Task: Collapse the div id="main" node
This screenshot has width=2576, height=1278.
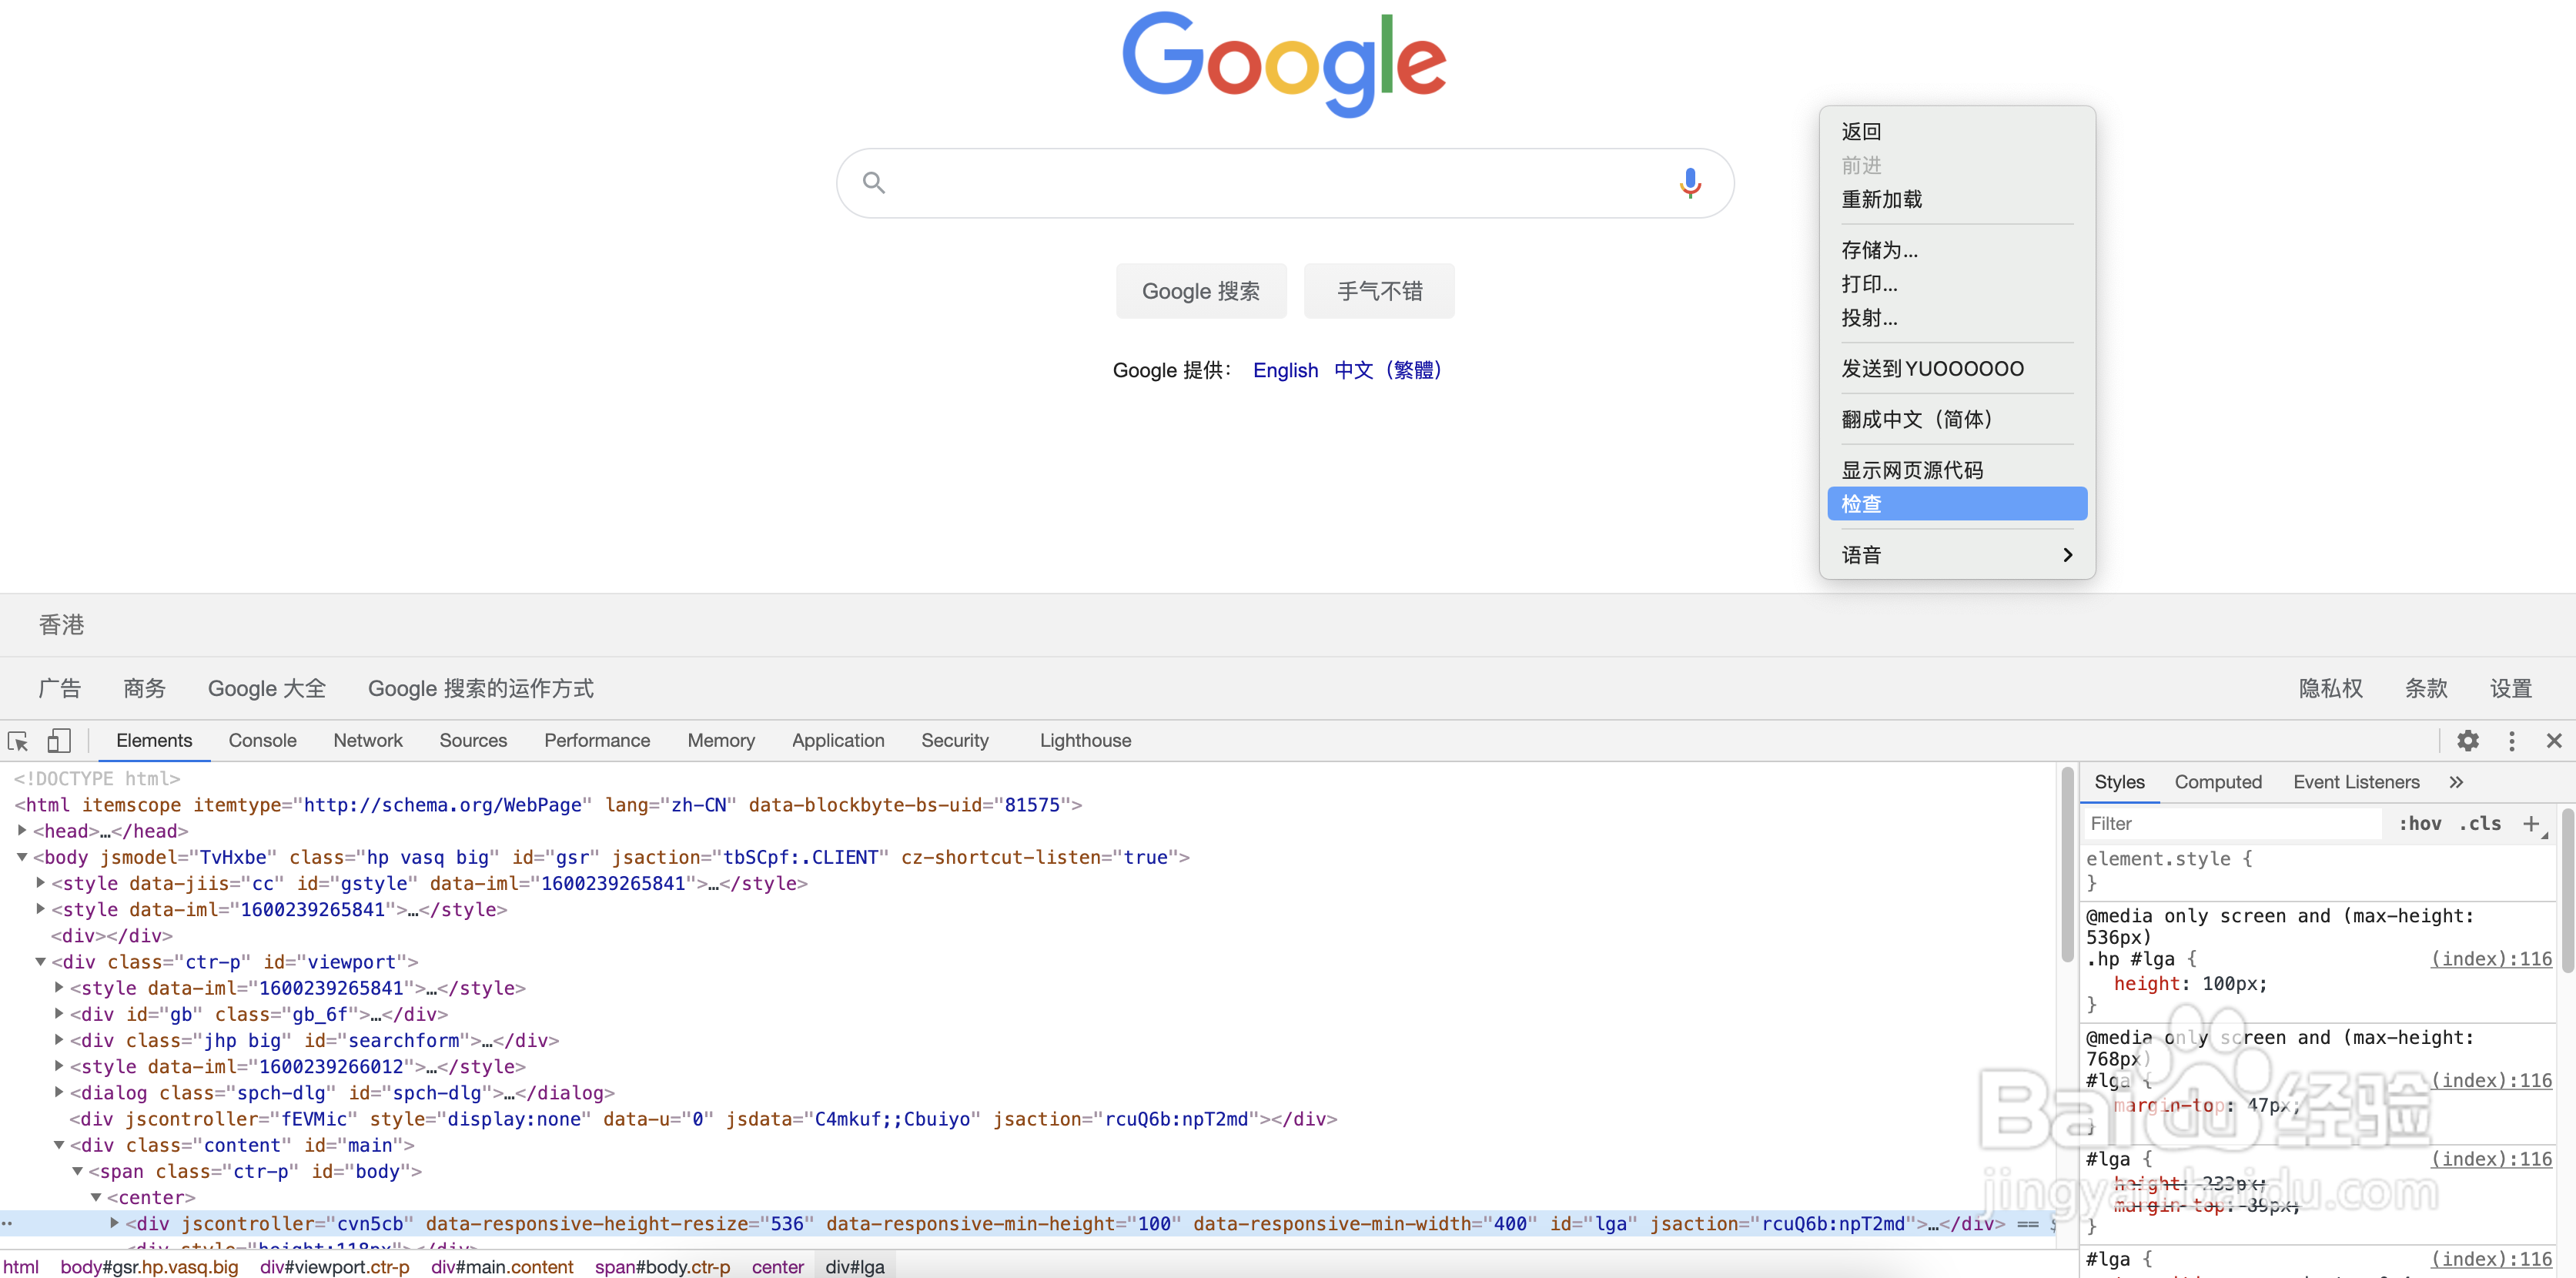Action: click(x=59, y=1145)
